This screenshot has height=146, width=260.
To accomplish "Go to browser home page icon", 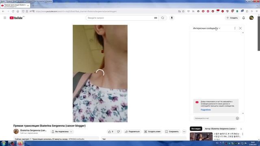I will coord(18,11).
